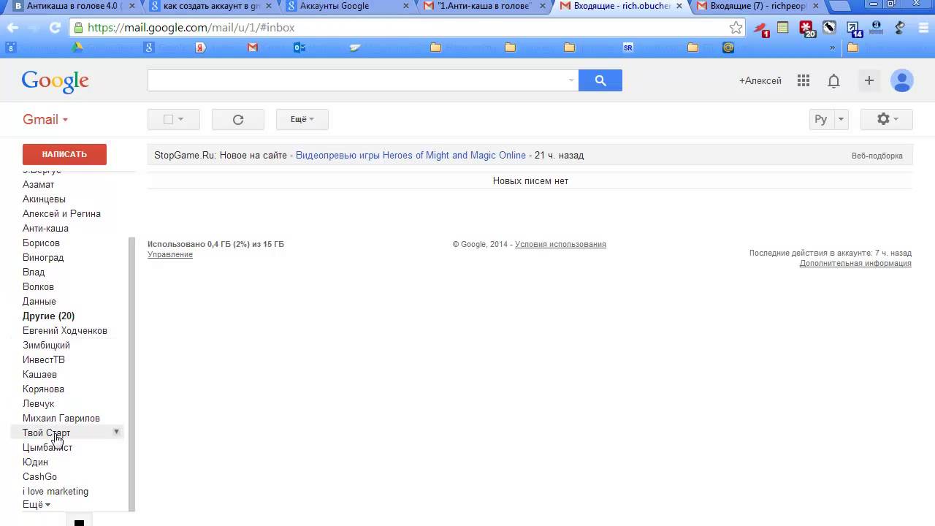This screenshot has height=526, width=935.
Task: Toggle the Ру input tools button
Action: (821, 119)
